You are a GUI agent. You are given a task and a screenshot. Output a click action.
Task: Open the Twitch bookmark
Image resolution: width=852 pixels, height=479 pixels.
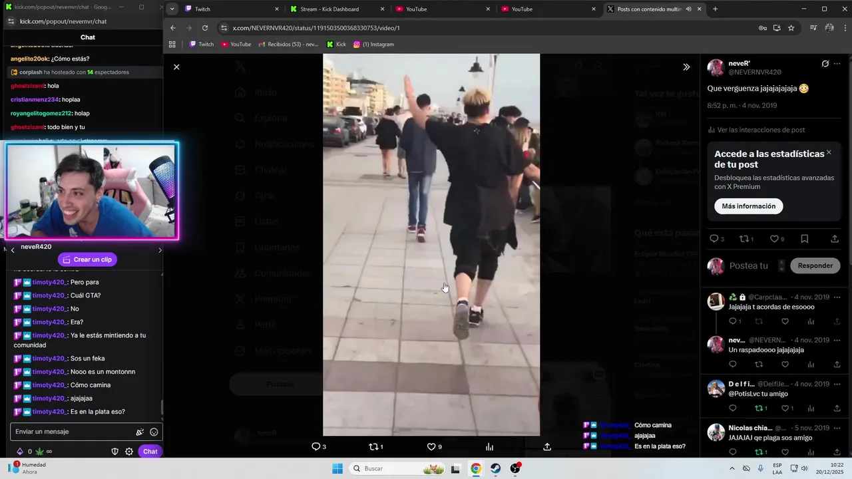(x=202, y=45)
